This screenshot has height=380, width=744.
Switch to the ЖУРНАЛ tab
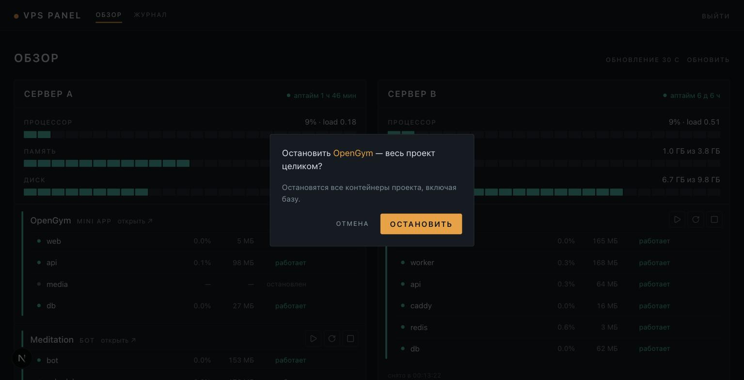150,15
